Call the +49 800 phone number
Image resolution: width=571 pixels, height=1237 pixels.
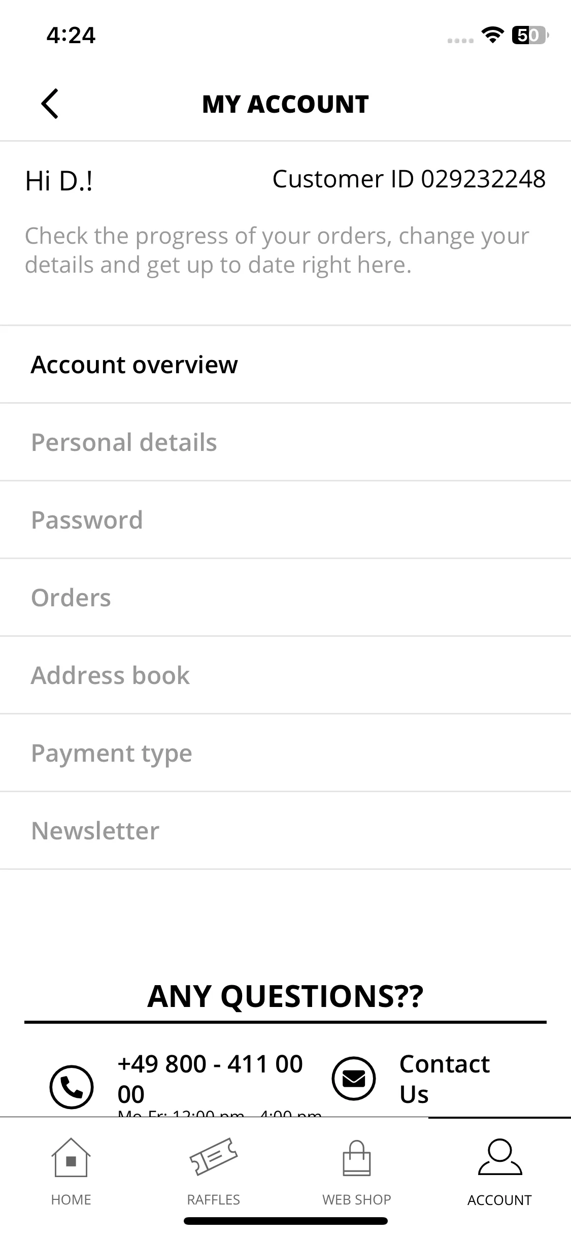(210, 1079)
